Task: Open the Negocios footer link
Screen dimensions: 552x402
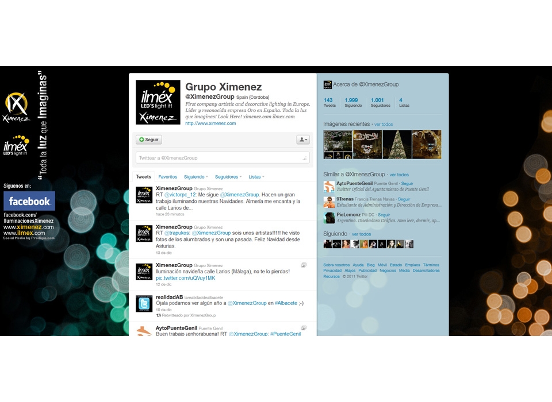Action: click(x=388, y=270)
